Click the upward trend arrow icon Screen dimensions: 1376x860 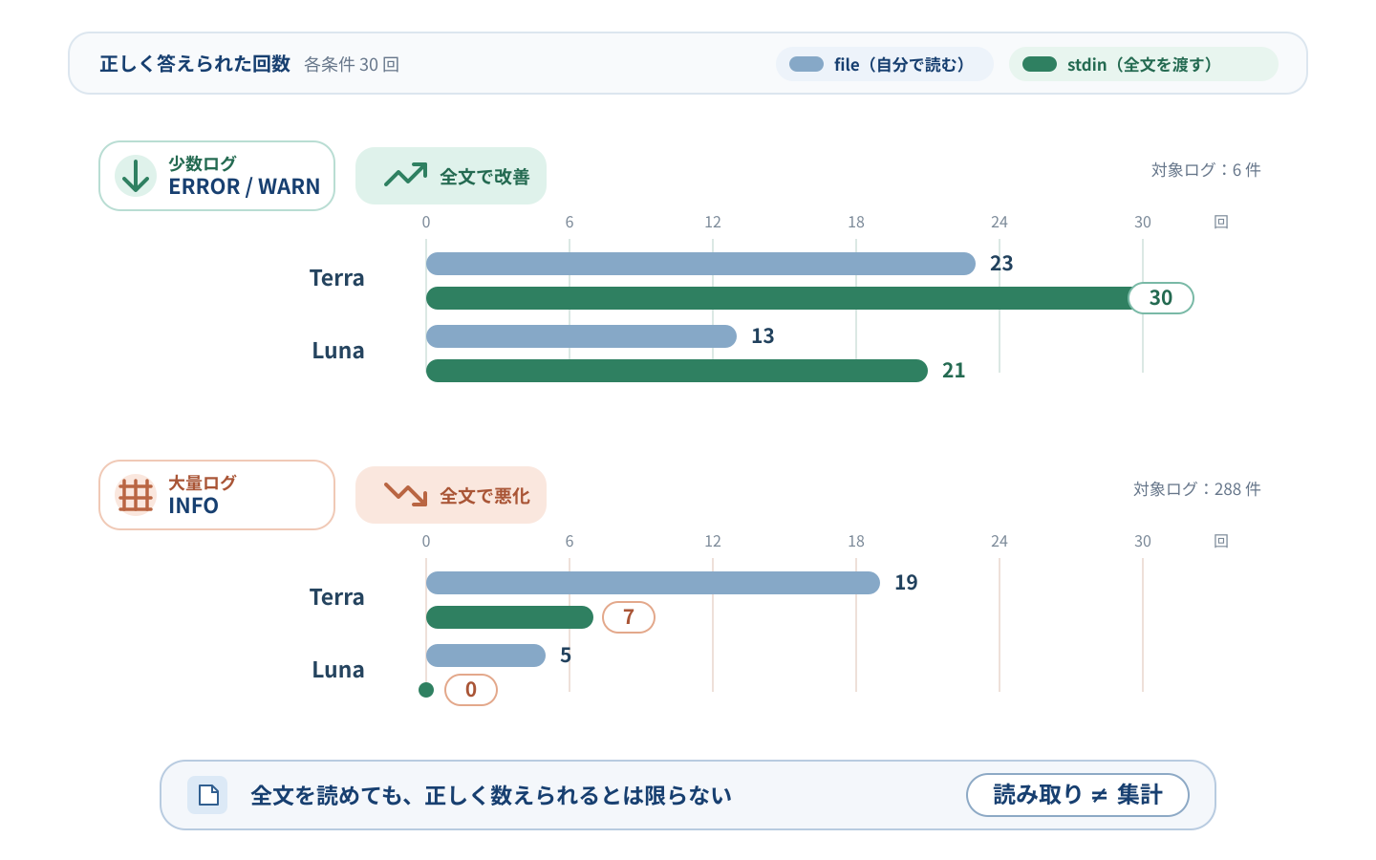click(x=405, y=175)
